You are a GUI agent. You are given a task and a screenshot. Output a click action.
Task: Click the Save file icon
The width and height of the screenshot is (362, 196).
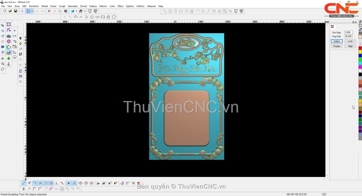coord(16,11)
